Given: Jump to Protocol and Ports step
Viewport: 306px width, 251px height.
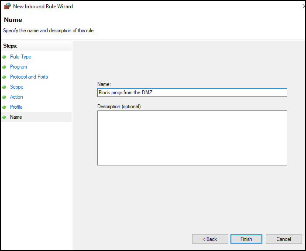Looking at the screenshot, I should click(x=29, y=77).
